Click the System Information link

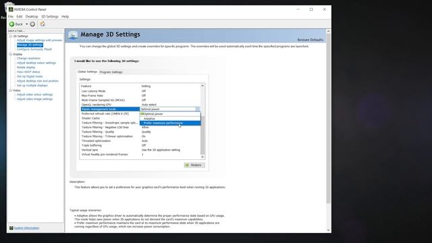(x=26, y=228)
